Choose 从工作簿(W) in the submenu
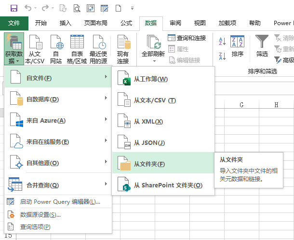Image resolution: width=294 pixels, height=240 pixels. coord(163,78)
